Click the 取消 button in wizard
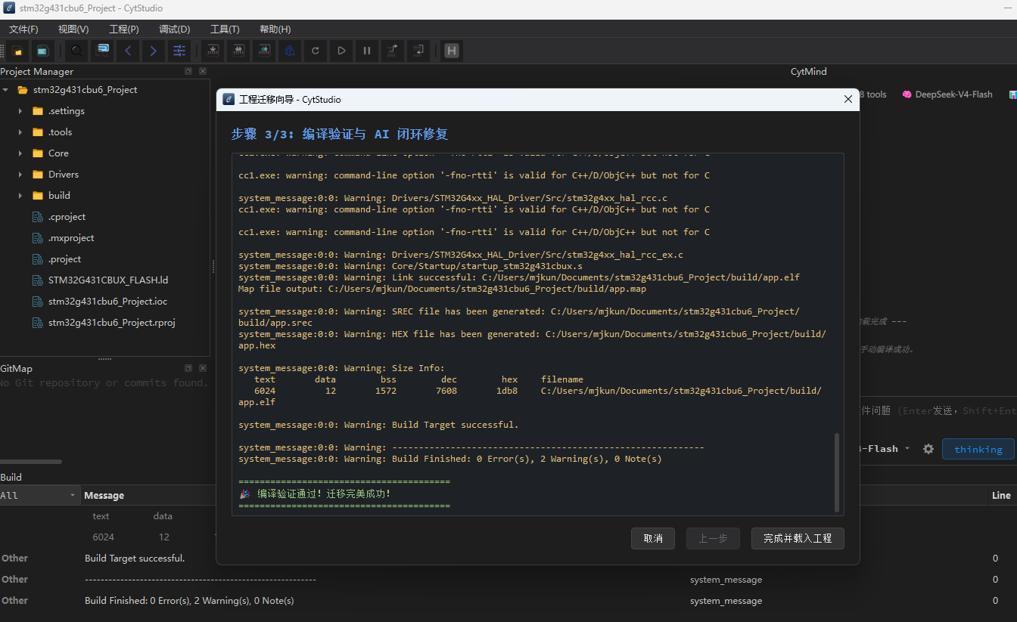The height and width of the screenshot is (622, 1017). click(x=653, y=538)
